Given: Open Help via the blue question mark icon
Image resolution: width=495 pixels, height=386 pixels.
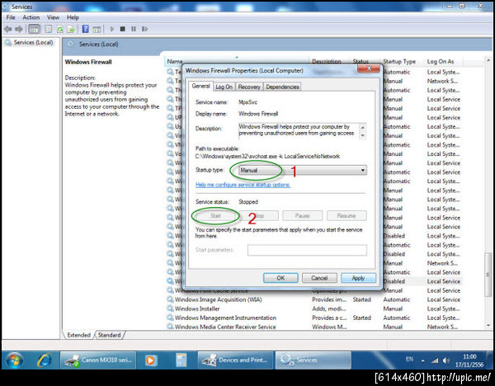Looking at the screenshot, I should (x=85, y=29).
